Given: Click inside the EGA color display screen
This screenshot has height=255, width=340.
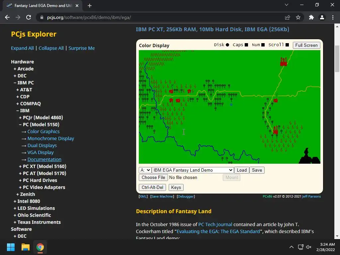Looking at the screenshot, I should tap(229, 107).
